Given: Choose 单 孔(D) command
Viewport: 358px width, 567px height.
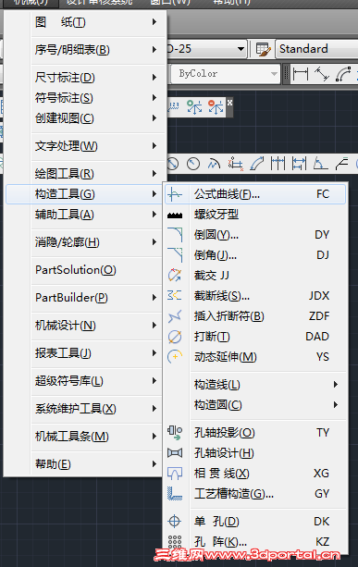Looking at the screenshot, I should click(x=255, y=521).
